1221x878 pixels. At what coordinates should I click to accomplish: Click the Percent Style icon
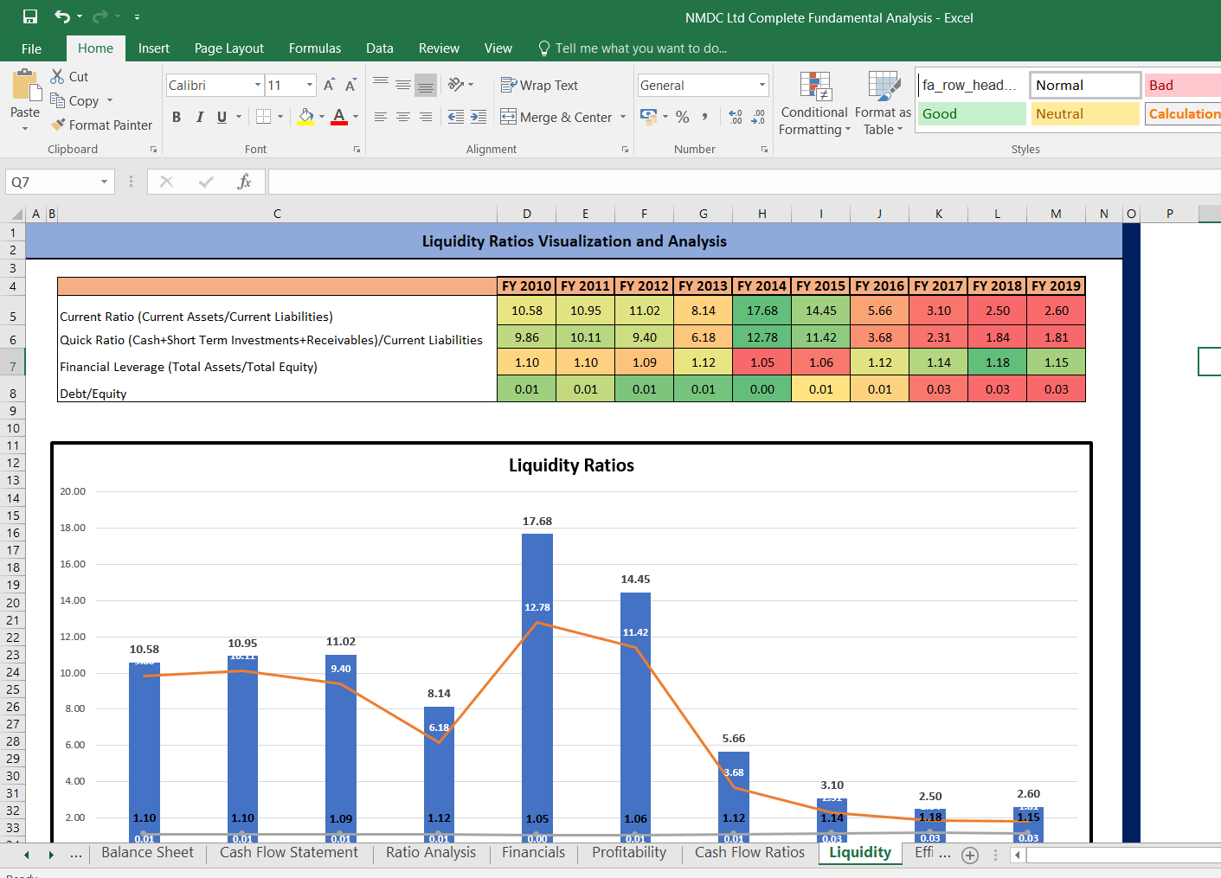point(683,117)
